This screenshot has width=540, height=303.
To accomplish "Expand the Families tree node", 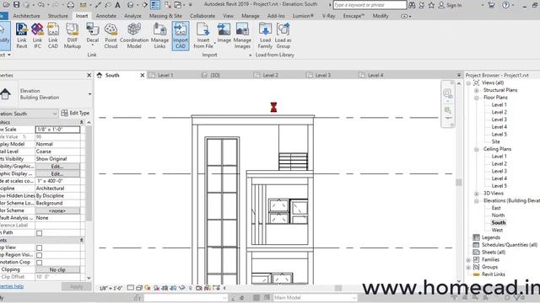I will [x=468, y=260].
